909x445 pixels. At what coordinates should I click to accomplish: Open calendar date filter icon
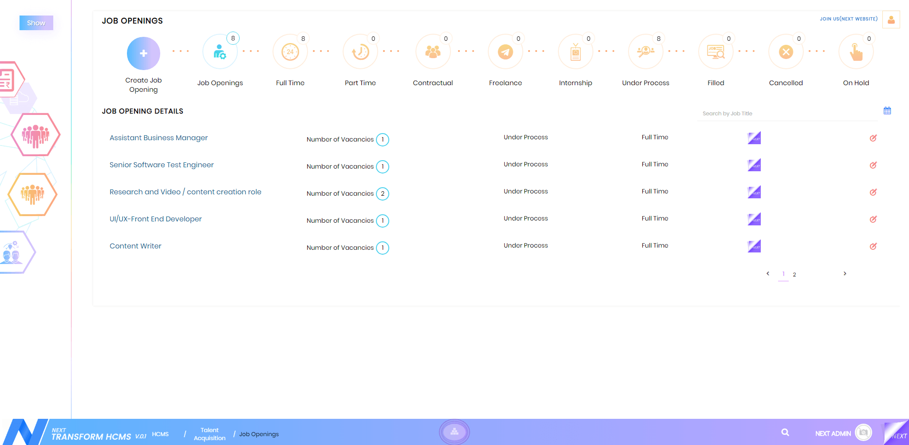point(887,110)
